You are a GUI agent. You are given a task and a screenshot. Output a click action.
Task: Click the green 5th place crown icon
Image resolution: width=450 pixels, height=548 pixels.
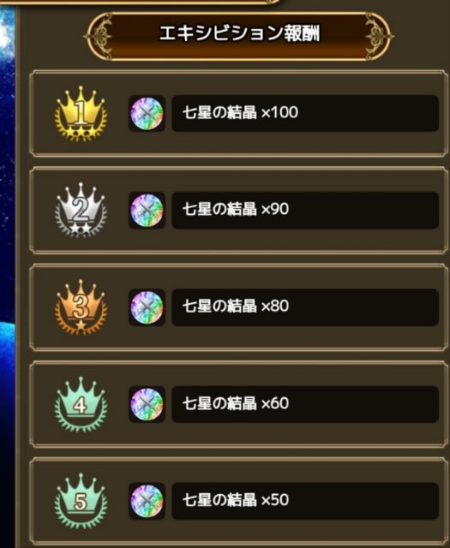tap(81, 501)
